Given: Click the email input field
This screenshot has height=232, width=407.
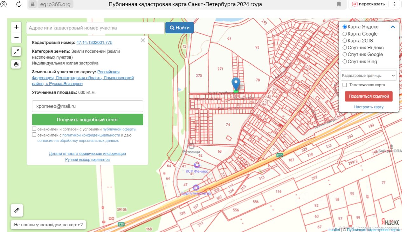Looking at the screenshot, I should 87,106.
